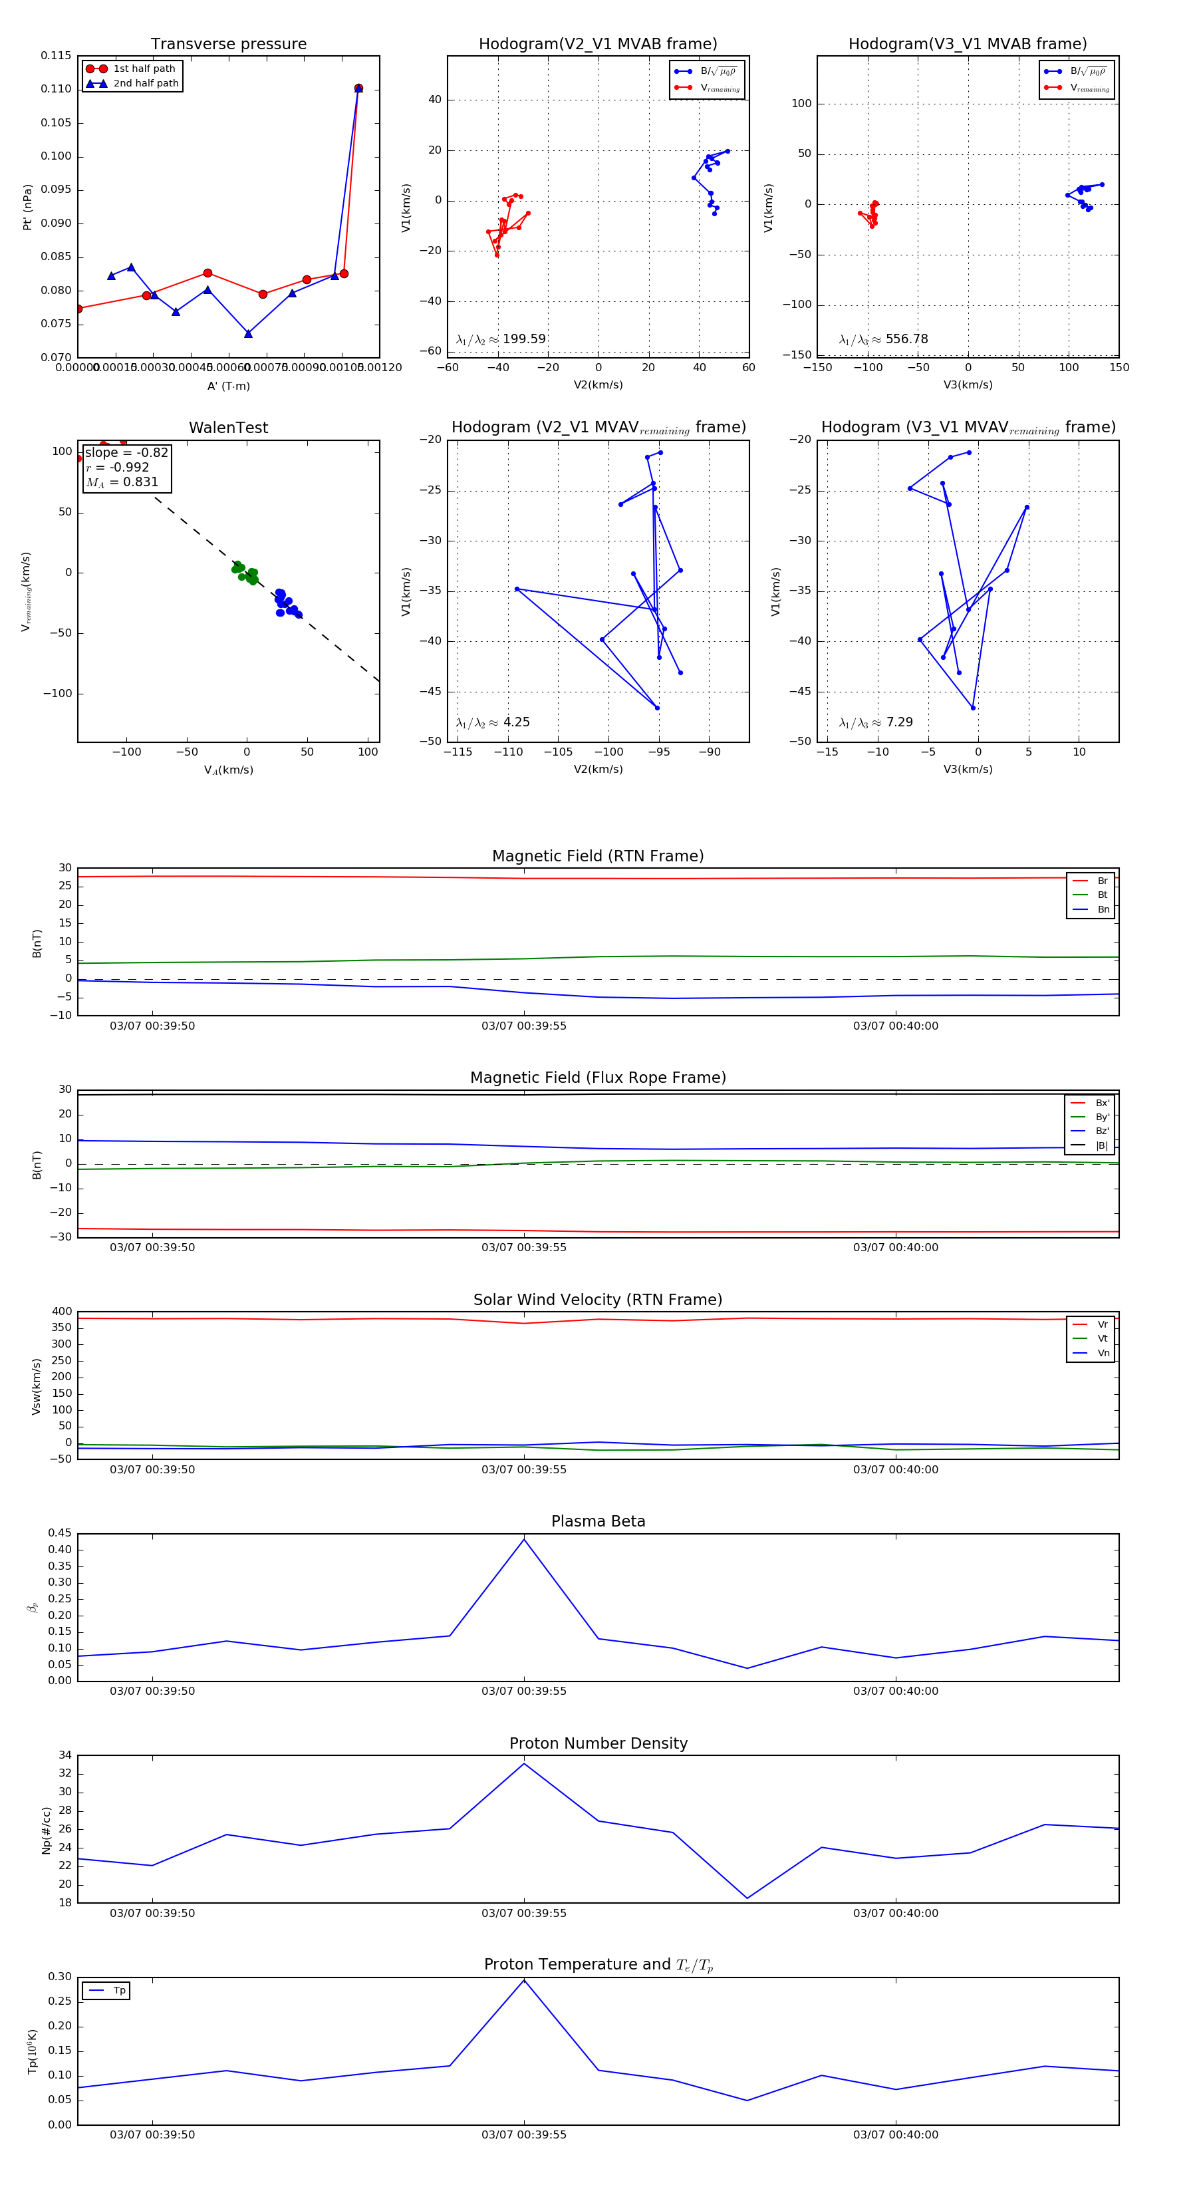Viewport: 1197px width, 2195px height.
Task: Click the "Bz'" legend entry
Action: [1091, 1131]
